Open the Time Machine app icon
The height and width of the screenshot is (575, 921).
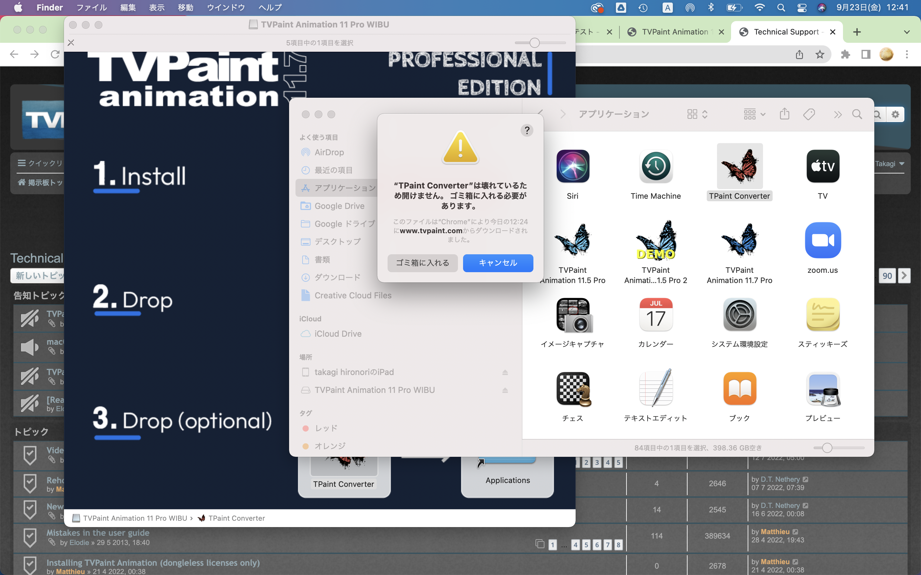656,166
